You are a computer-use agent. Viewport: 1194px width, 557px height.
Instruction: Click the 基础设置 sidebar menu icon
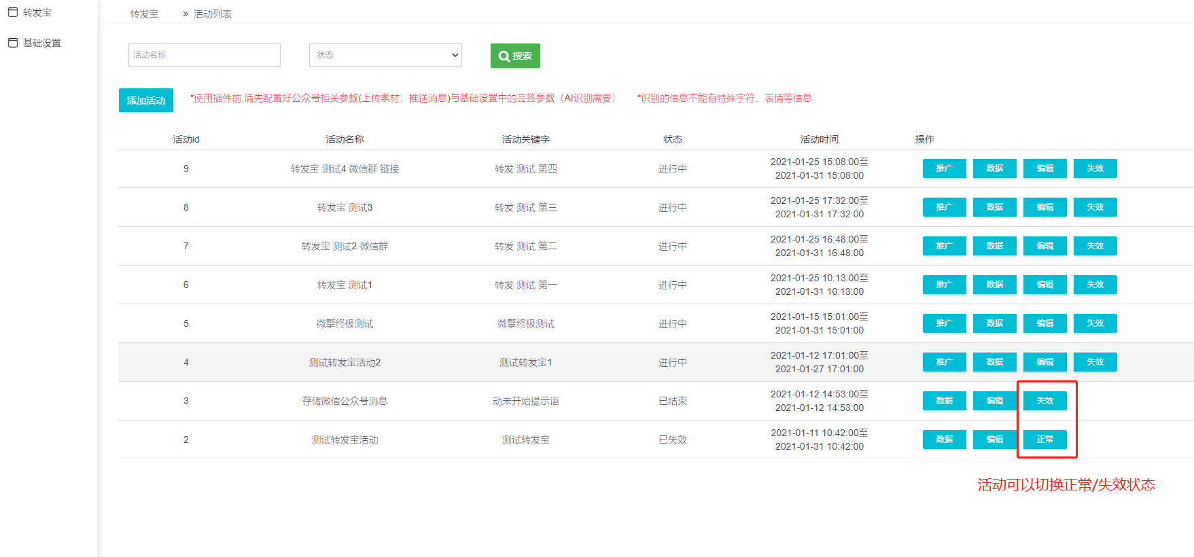pos(13,43)
